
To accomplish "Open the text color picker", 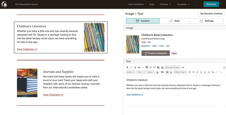I will tap(158, 72).
